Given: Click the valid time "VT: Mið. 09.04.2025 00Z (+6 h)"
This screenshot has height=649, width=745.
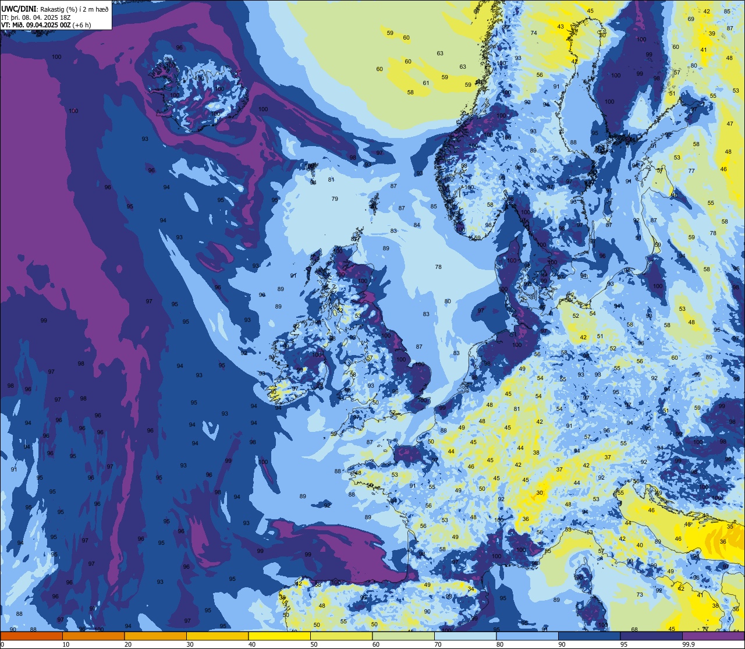Looking at the screenshot, I should [x=47, y=25].
